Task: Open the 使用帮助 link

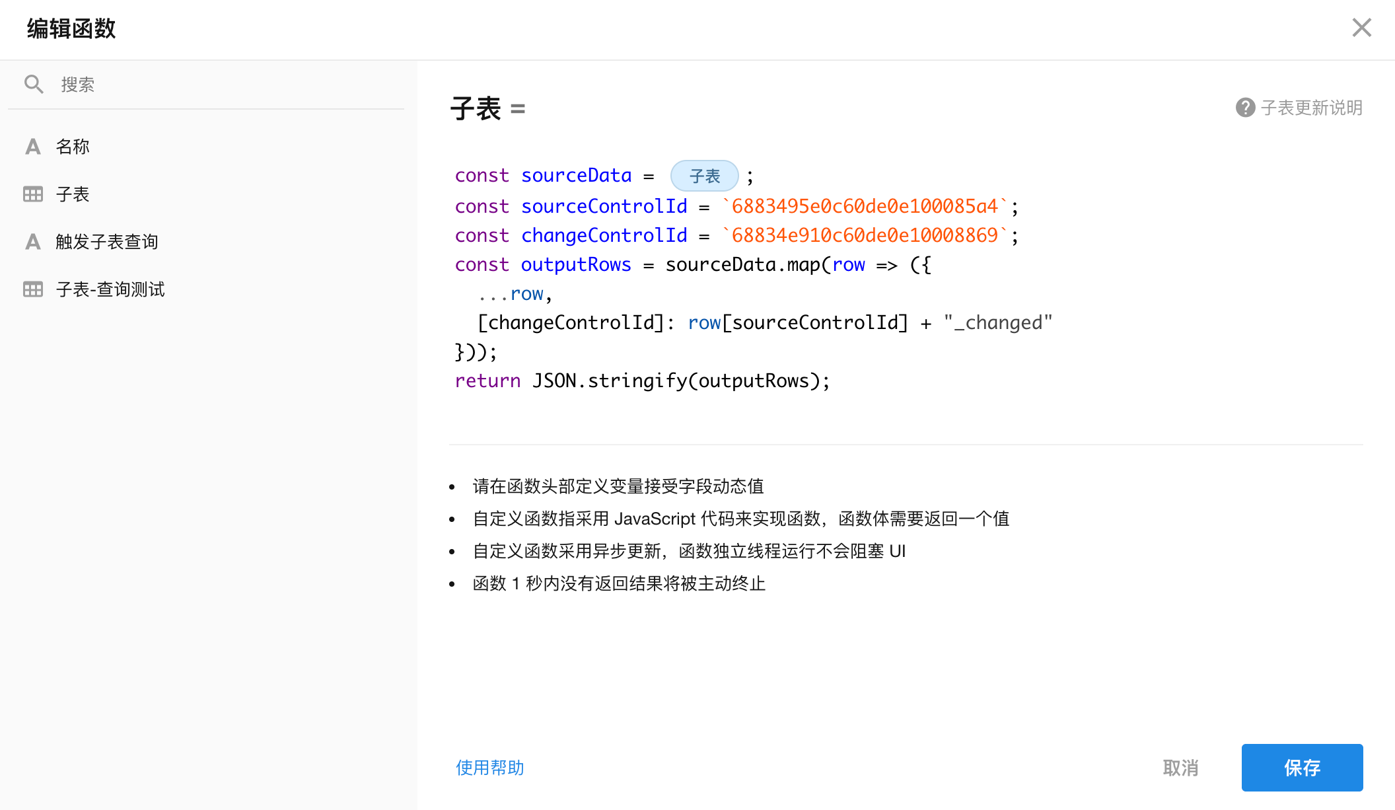Action: pyautogui.click(x=489, y=768)
